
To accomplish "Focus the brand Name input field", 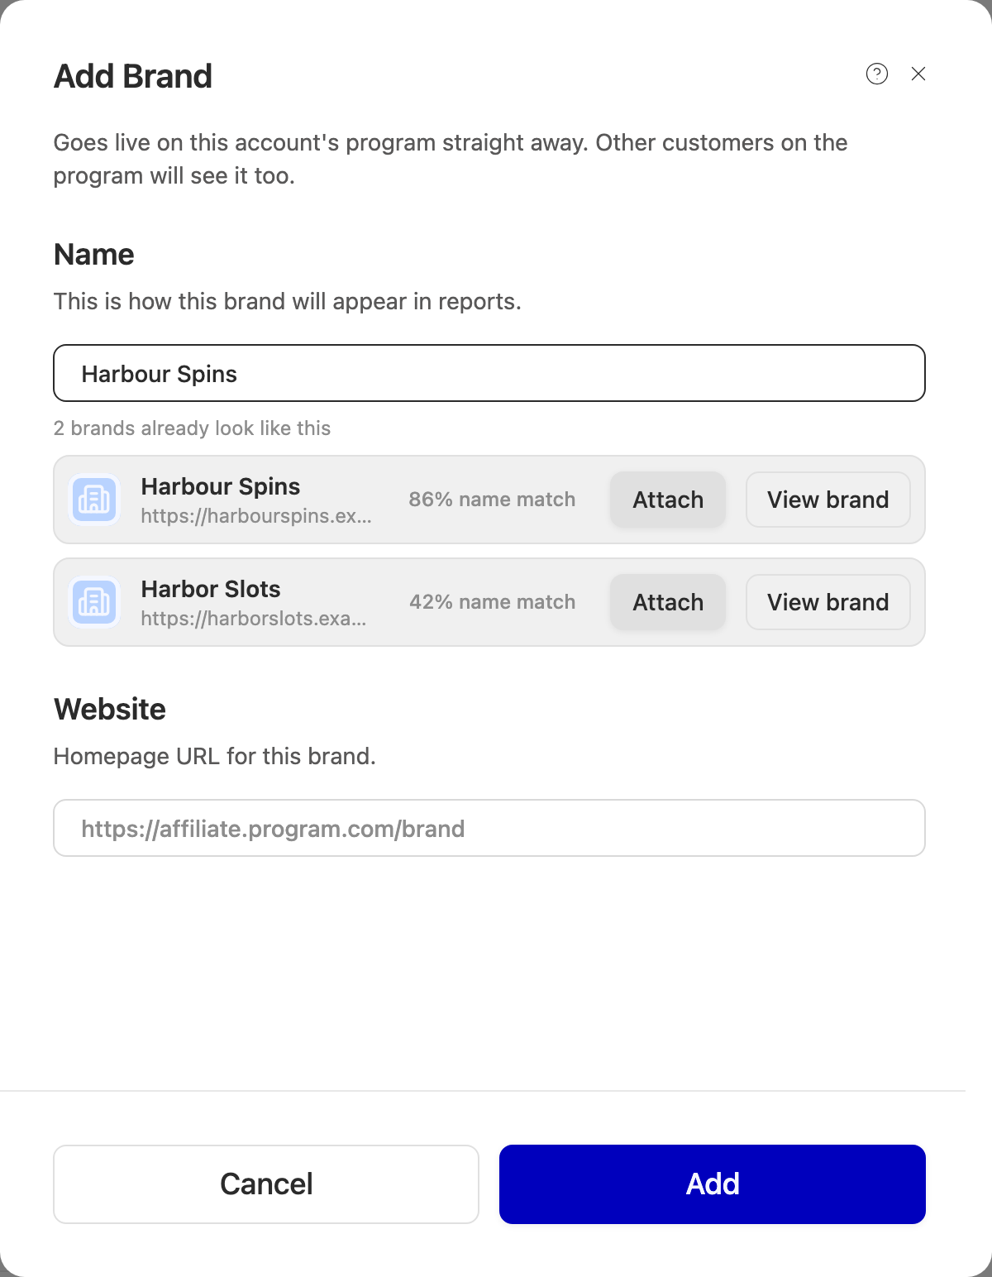I will click(x=489, y=373).
